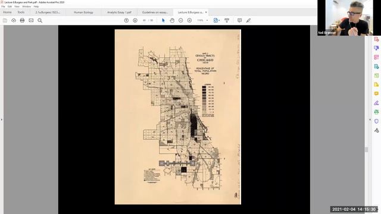Print the document using the printer icon
The width and height of the screenshot is (381, 214).
click(22, 20)
